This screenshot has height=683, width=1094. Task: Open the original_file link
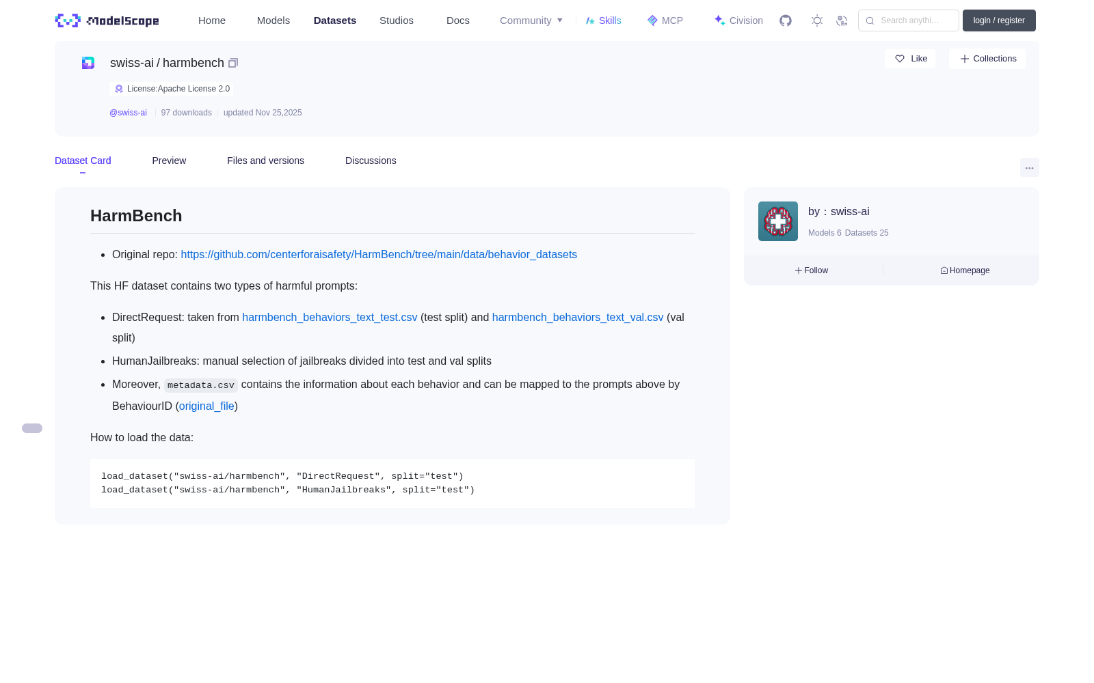(206, 406)
